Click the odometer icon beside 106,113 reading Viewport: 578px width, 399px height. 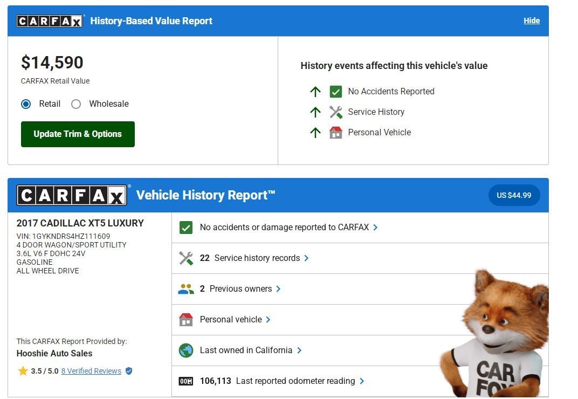click(186, 381)
